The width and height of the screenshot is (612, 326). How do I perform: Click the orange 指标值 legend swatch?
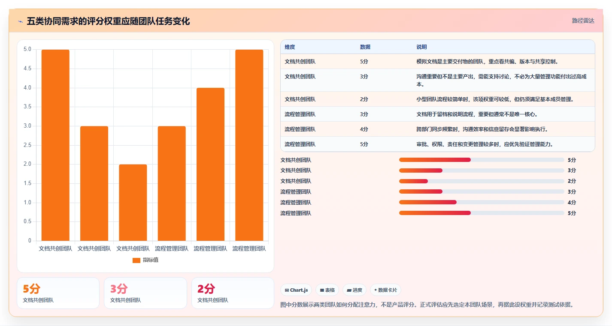point(136,260)
